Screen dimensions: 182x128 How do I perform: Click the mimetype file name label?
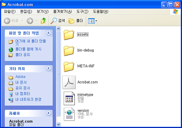pyautogui.click(x=85, y=95)
